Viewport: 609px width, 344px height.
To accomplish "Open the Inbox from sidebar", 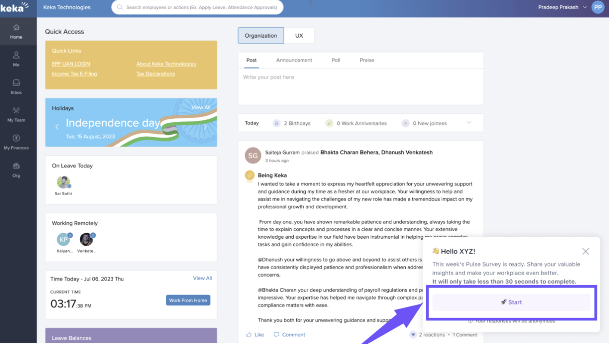I will click(16, 83).
